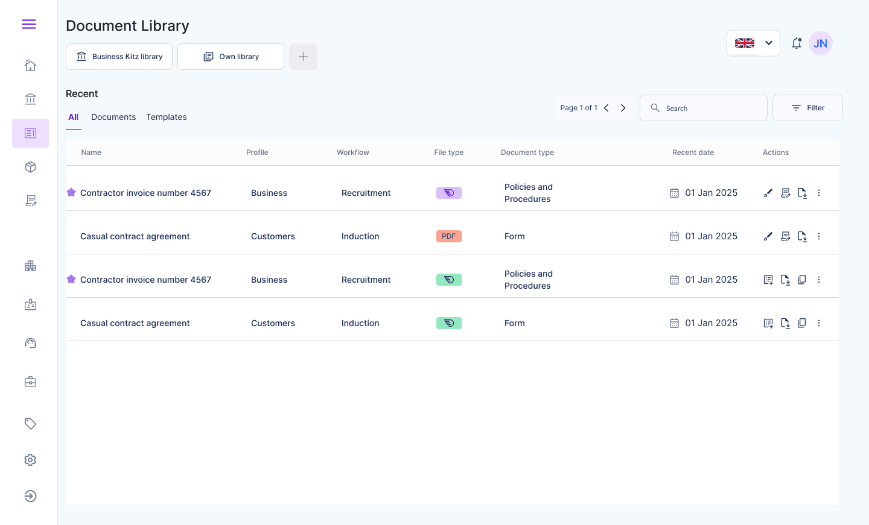Click brush edit icon in PDF Casual contract row
This screenshot has width=869, height=525.
click(768, 236)
